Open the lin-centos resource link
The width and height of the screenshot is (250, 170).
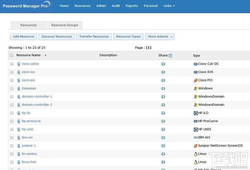click(29, 154)
